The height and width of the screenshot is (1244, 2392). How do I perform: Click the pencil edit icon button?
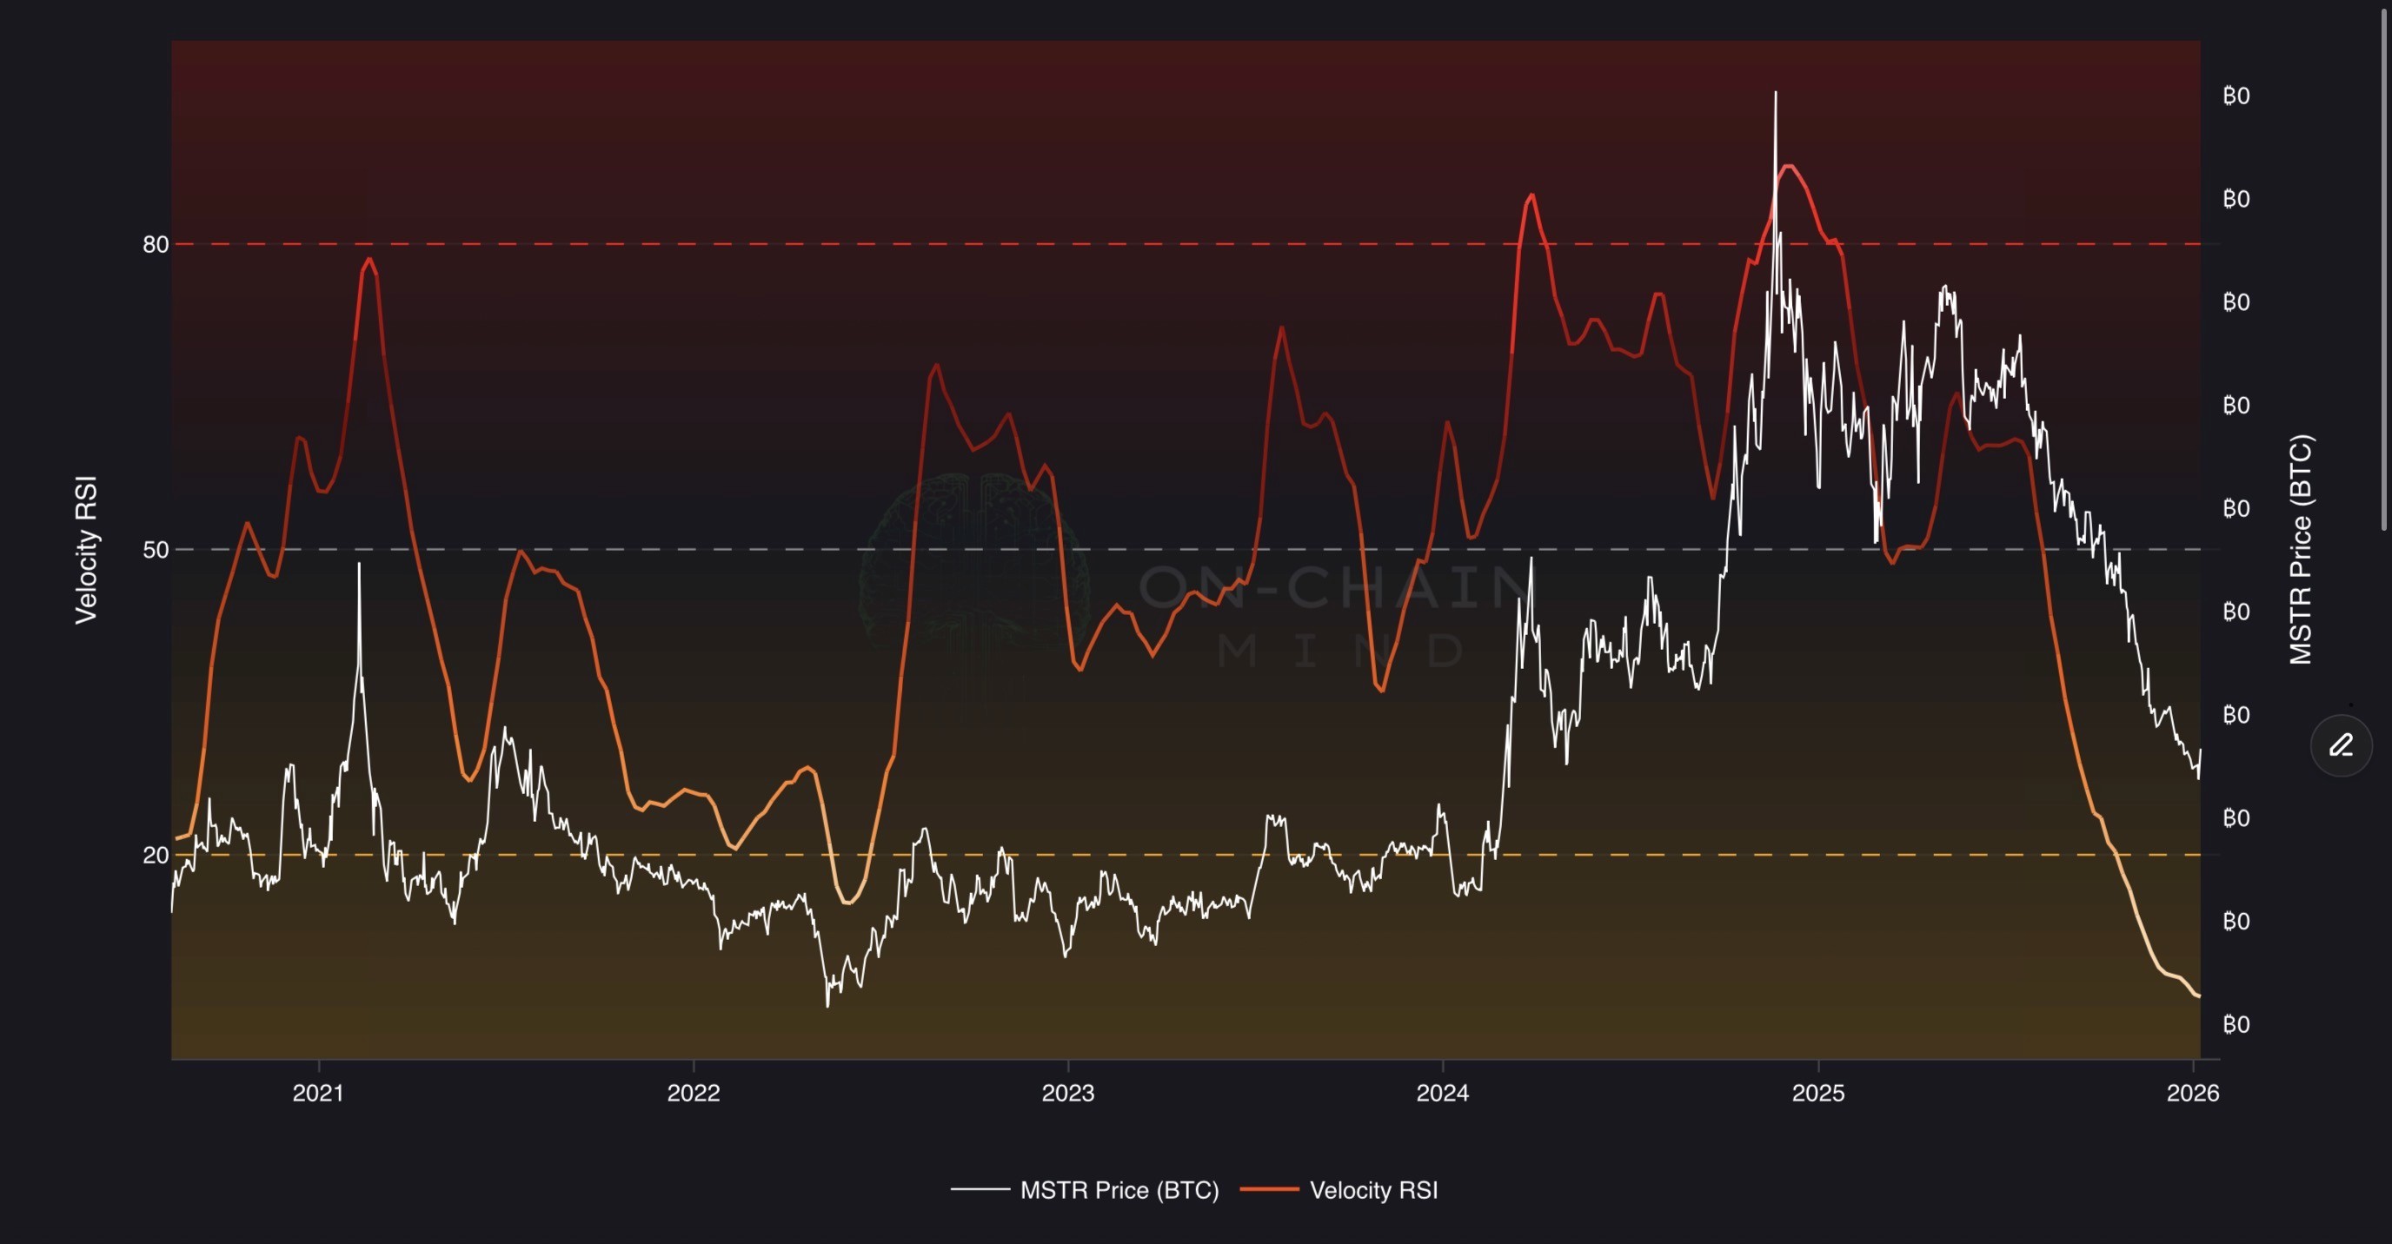coord(2341,745)
